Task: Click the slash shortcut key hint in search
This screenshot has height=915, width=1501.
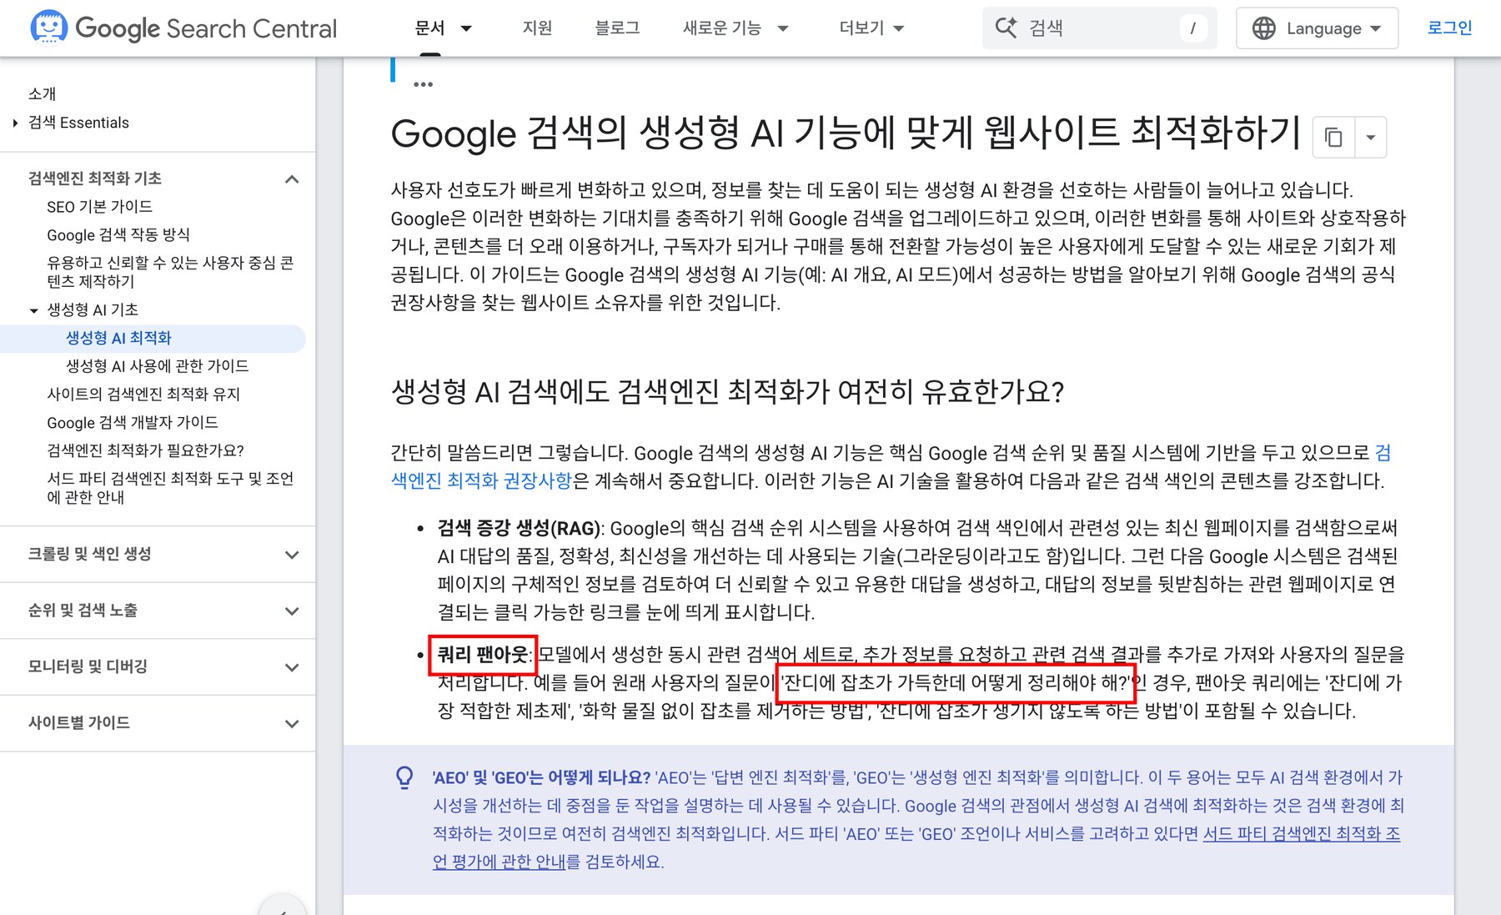Action: point(1192,28)
